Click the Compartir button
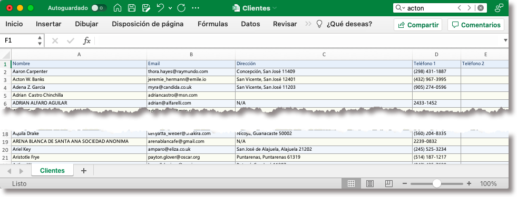This screenshot has width=517, height=197. tap(418, 25)
